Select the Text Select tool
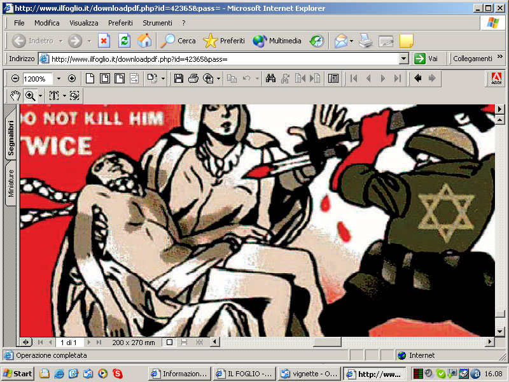Screen dimensions: 509x382 [x=54, y=95]
